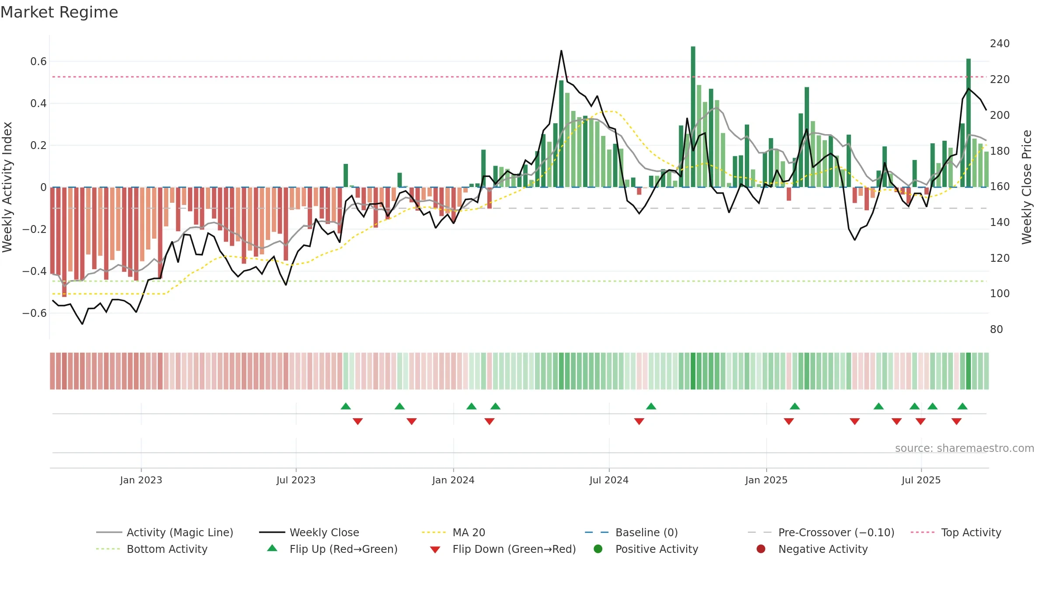
Task: Click the 200 price axis tick
Action: click(x=1000, y=115)
